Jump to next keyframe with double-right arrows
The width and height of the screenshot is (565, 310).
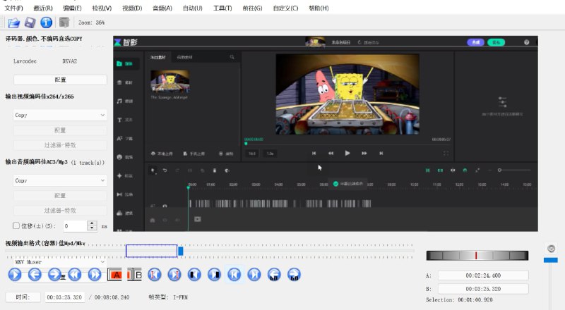click(x=95, y=275)
